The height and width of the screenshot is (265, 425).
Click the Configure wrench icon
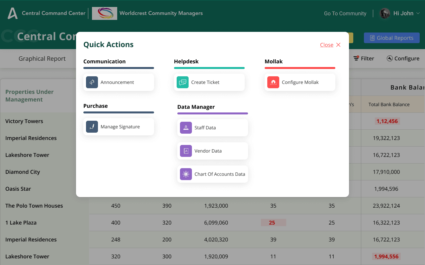(390, 58)
